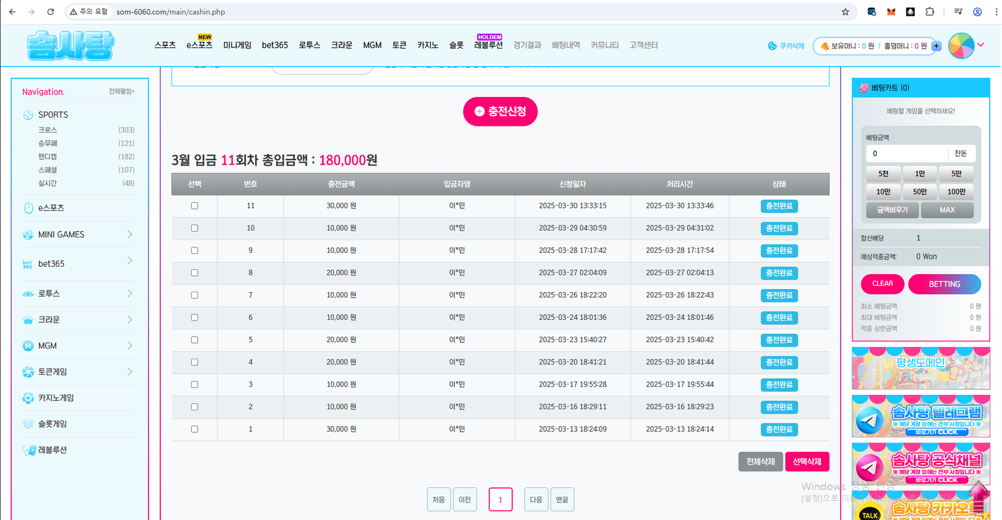
Task: Open the dropdown arrow next to profile avatar
Action: (981, 45)
